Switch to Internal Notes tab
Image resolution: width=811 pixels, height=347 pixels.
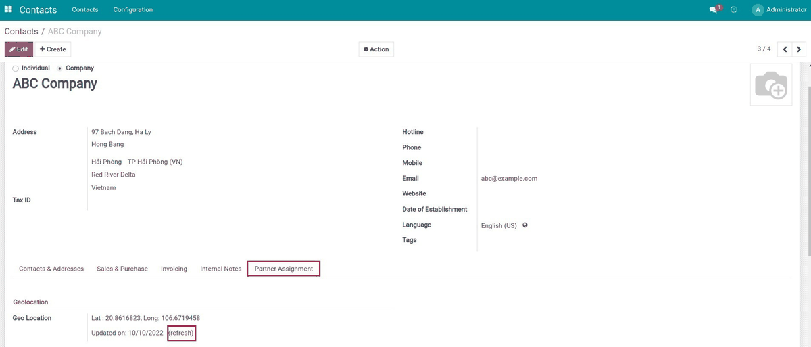pos(221,269)
